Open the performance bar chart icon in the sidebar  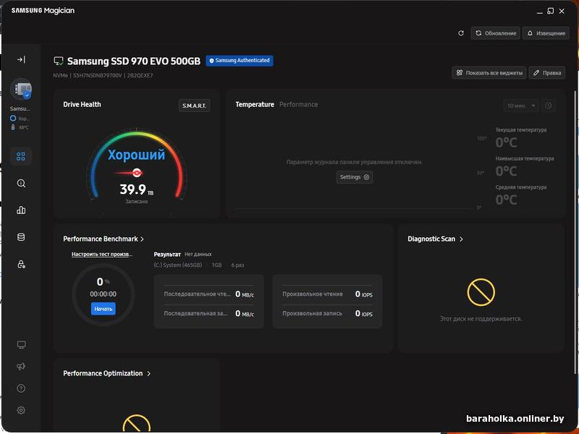(21, 210)
